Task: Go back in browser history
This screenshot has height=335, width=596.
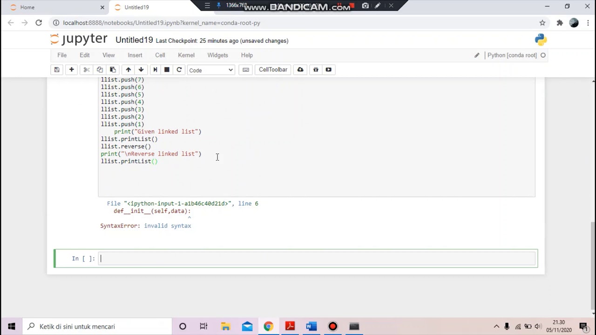Action: tap(11, 23)
